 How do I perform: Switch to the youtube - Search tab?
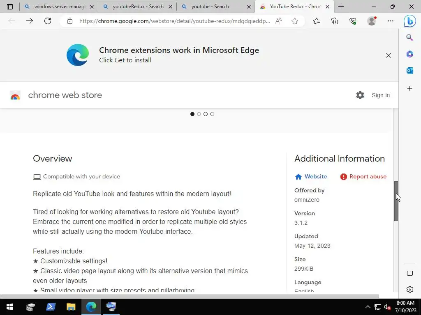[215, 7]
